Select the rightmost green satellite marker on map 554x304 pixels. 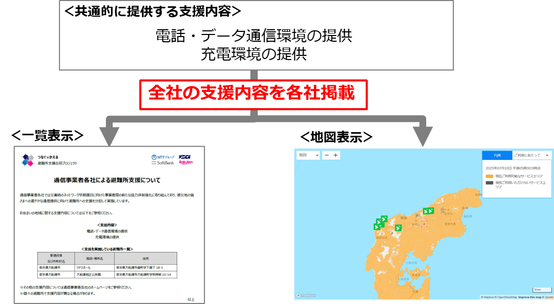431,211
